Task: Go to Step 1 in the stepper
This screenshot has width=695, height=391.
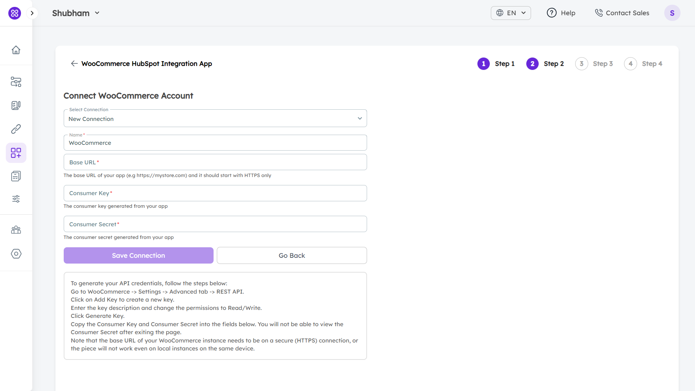Action: pos(496,64)
